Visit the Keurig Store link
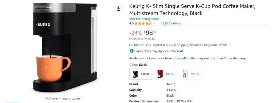 [144, 19]
